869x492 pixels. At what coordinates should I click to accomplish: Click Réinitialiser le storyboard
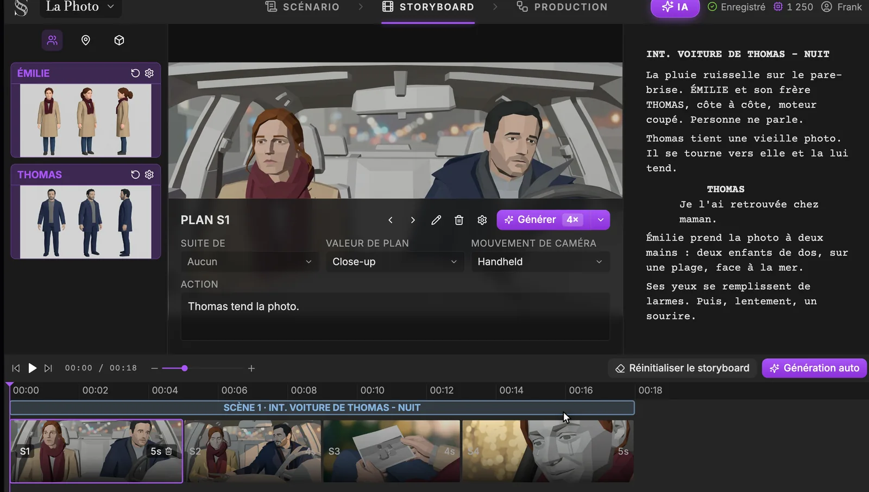click(x=682, y=369)
